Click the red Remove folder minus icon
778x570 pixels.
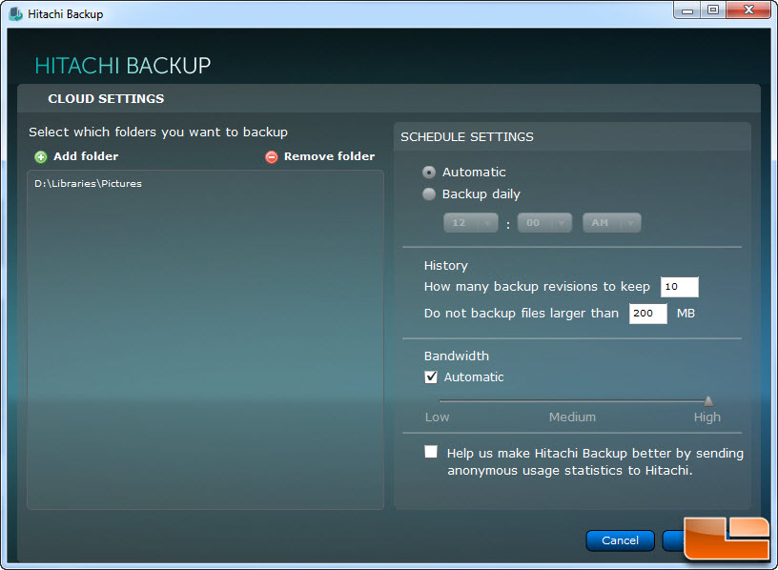pos(272,157)
